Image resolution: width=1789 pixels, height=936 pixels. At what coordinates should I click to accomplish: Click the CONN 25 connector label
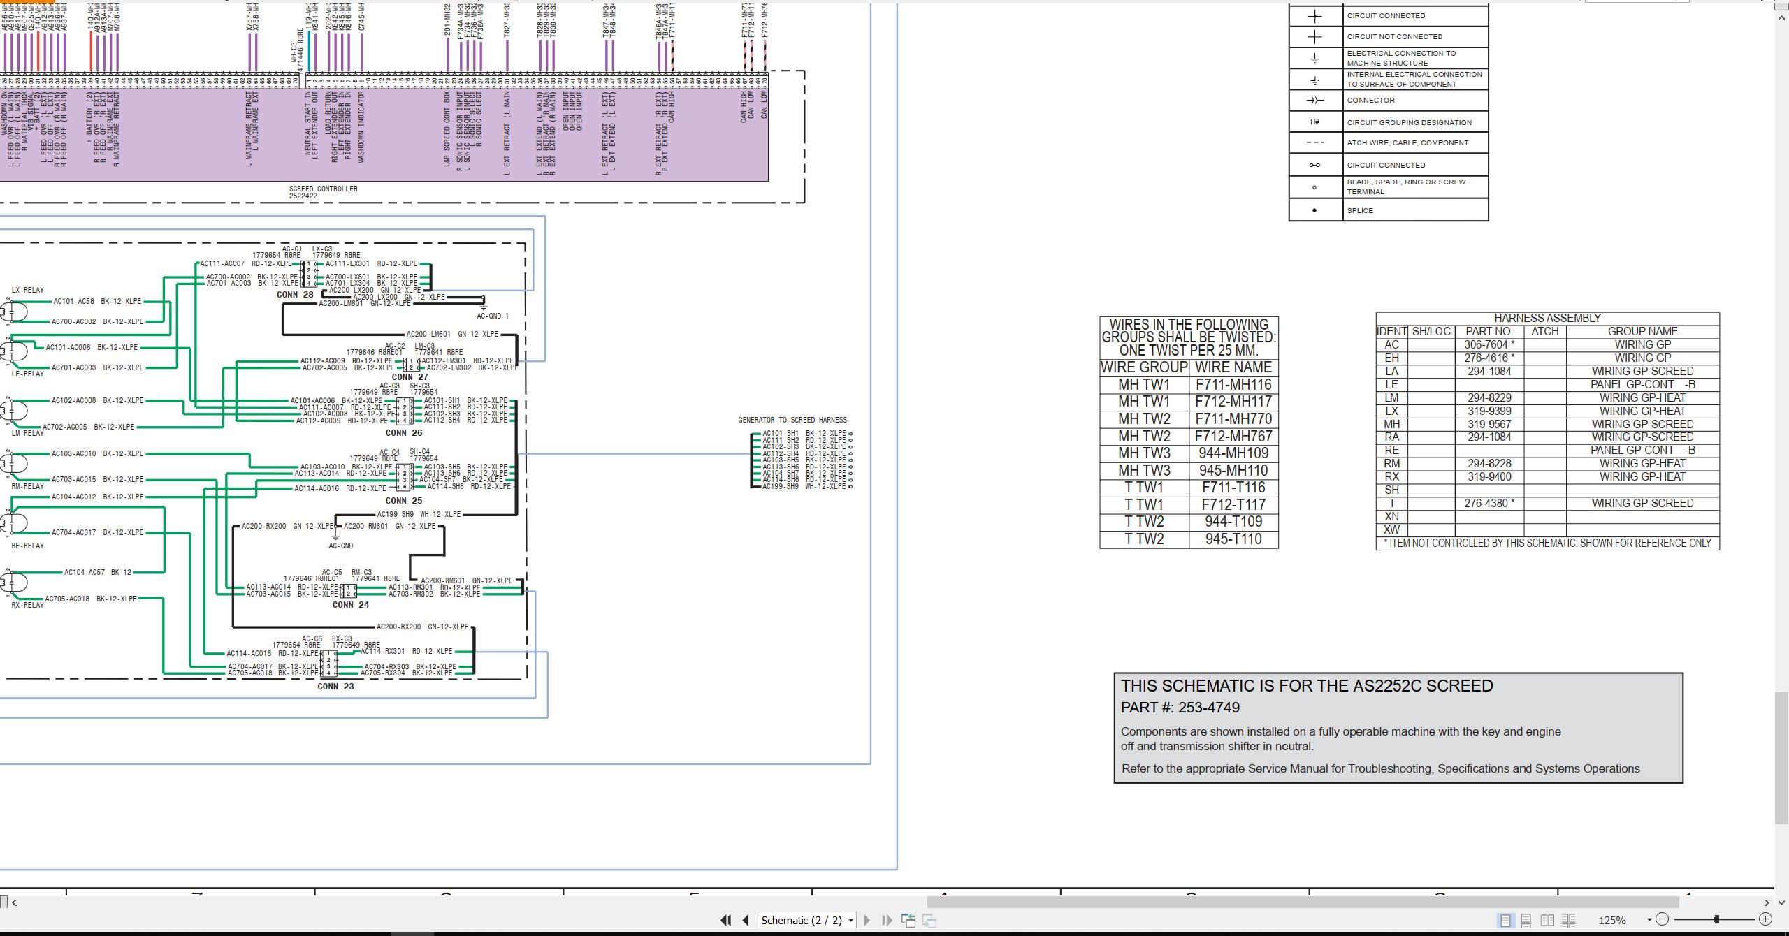(404, 501)
